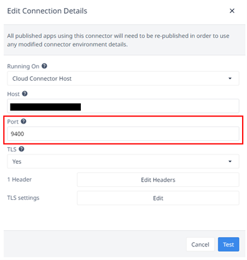The height and width of the screenshot is (260, 247).
Task: Click the blue Test button
Action: (228, 244)
